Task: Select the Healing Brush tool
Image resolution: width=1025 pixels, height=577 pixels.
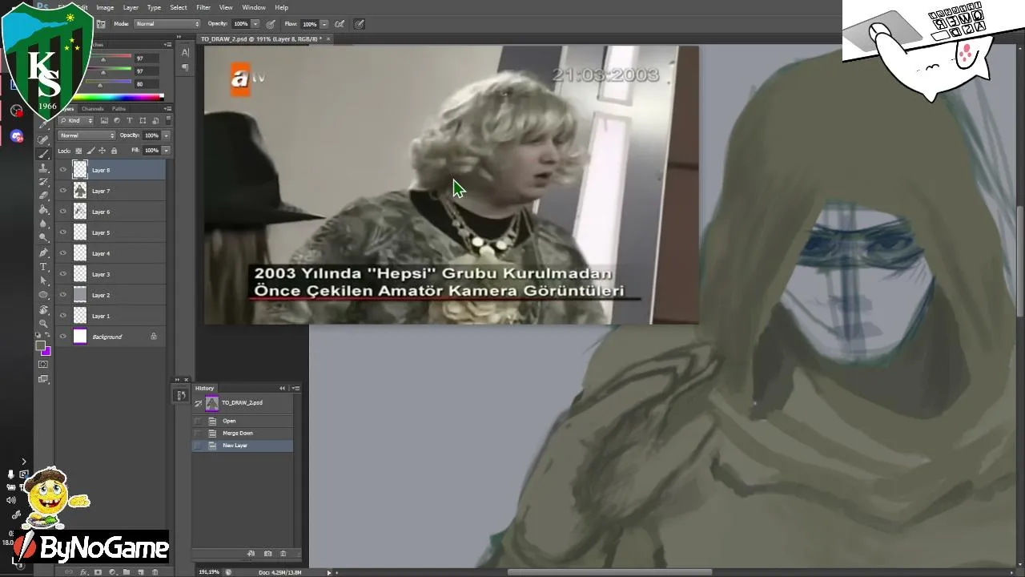Action: pyautogui.click(x=43, y=140)
